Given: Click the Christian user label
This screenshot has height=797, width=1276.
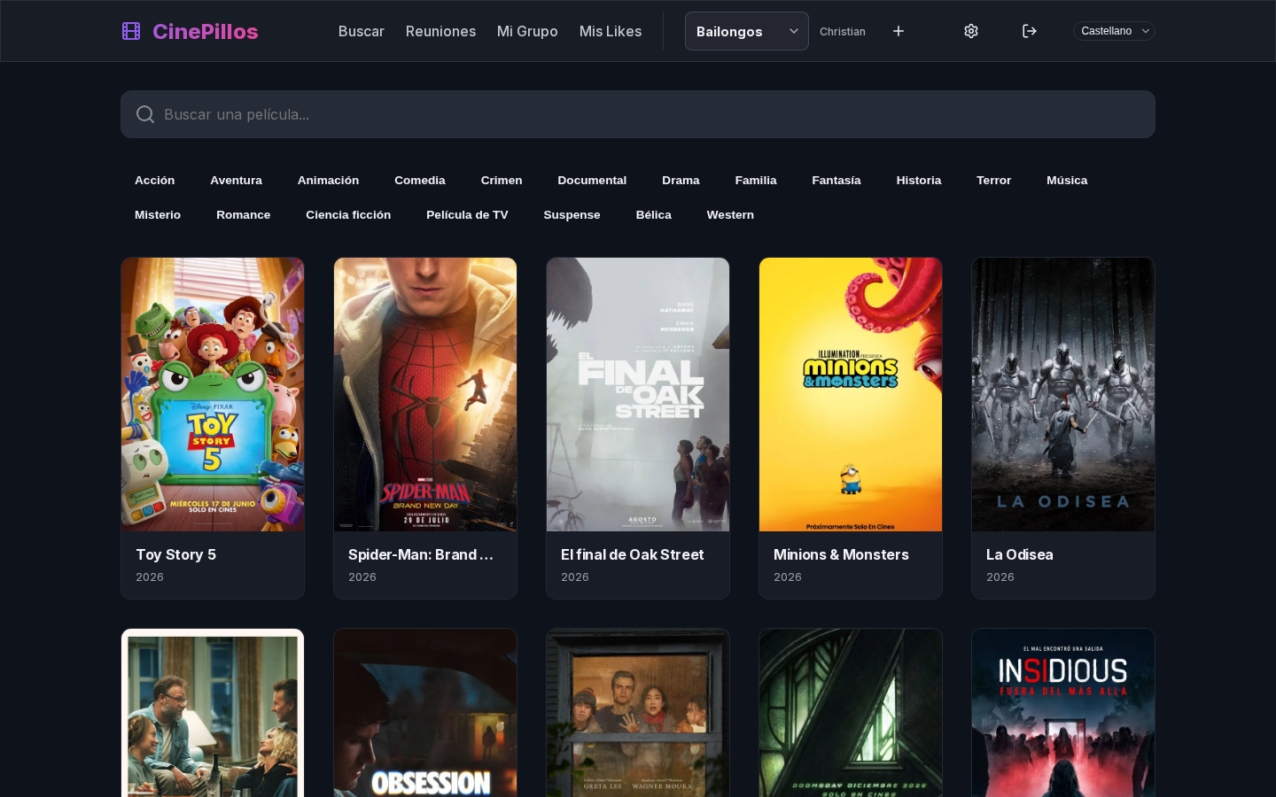Looking at the screenshot, I should (843, 31).
